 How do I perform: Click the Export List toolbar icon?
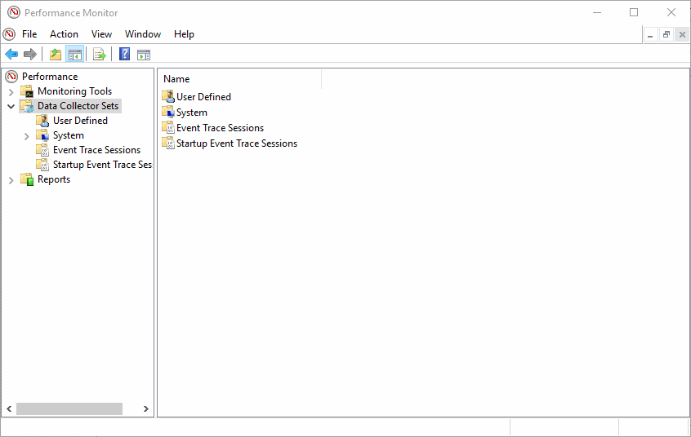(99, 55)
